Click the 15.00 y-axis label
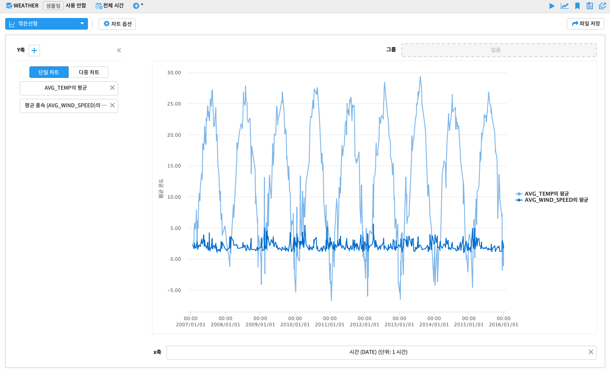 [x=174, y=166]
